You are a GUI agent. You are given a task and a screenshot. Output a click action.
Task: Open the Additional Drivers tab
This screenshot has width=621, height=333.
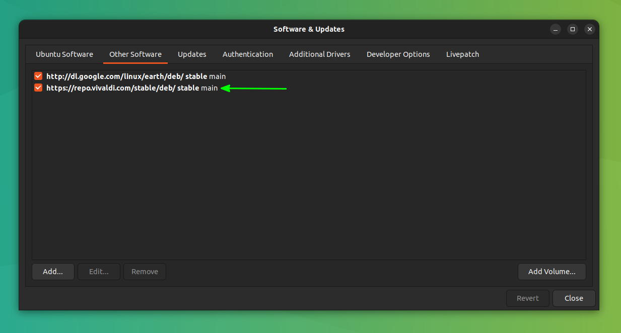(x=319, y=54)
